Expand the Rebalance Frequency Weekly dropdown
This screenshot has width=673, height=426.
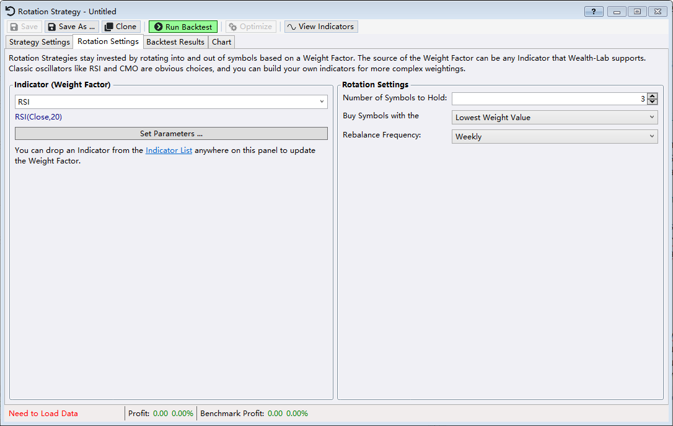[554, 136]
